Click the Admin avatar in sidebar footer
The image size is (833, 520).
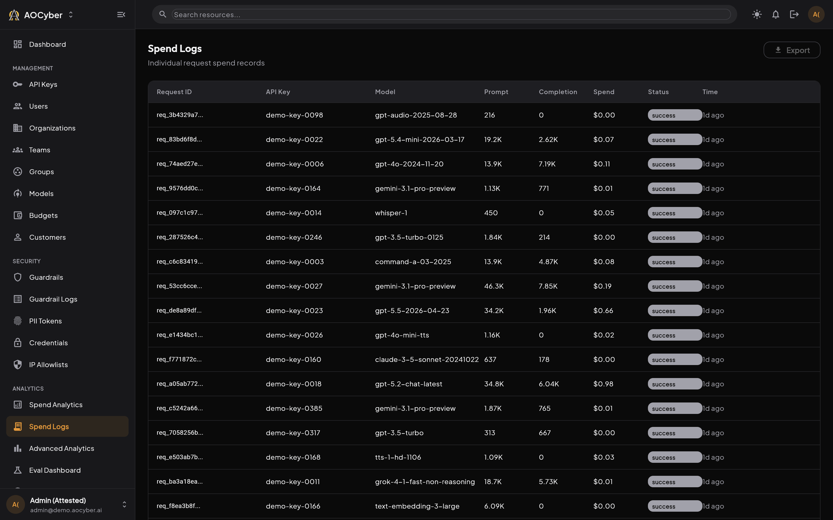[x=16, y=504]
